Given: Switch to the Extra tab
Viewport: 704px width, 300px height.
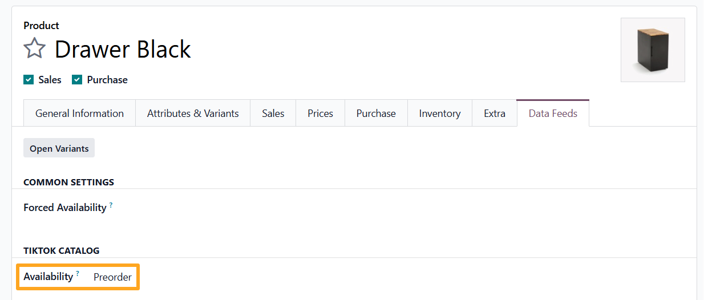Looking at the screenshot, I should [495, 113].
